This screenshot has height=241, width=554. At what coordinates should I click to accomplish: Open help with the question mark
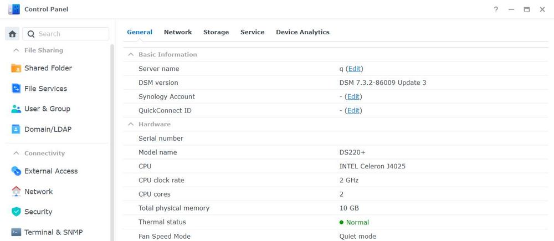(x=496, y=9)
